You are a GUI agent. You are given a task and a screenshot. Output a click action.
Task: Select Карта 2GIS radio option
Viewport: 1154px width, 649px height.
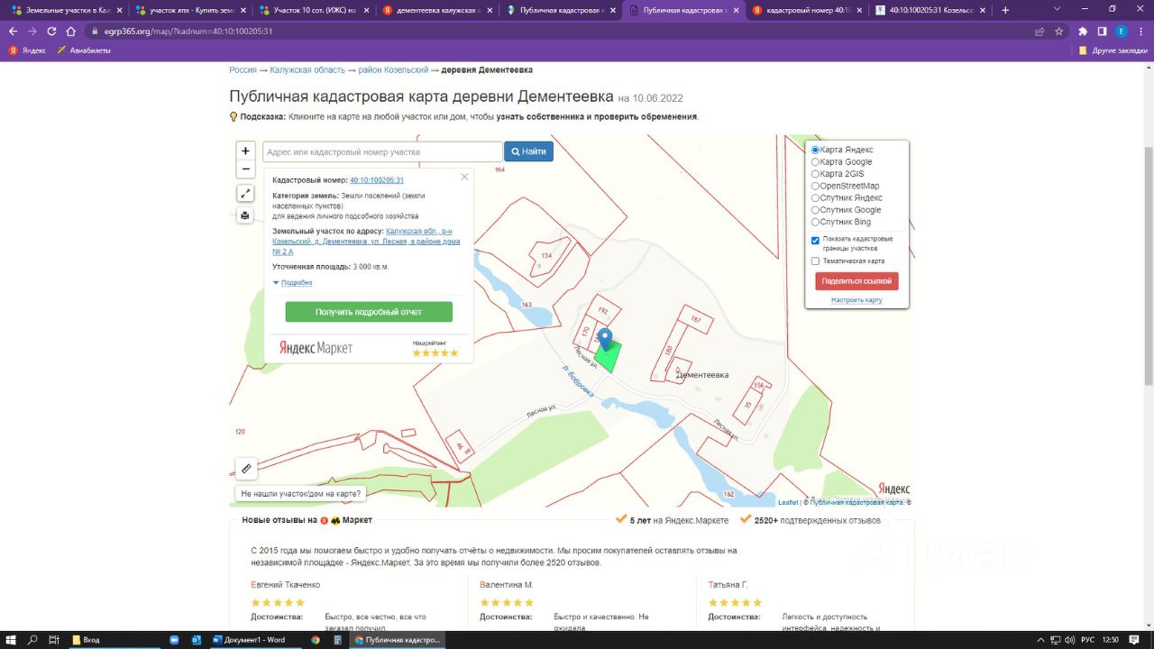pyautogui.click(x=815, y=174)
